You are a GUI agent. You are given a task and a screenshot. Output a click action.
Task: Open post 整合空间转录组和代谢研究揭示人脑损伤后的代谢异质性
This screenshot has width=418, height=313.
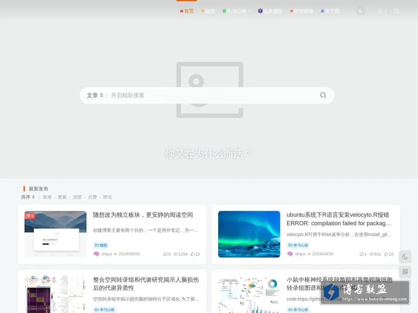[146, 284]
